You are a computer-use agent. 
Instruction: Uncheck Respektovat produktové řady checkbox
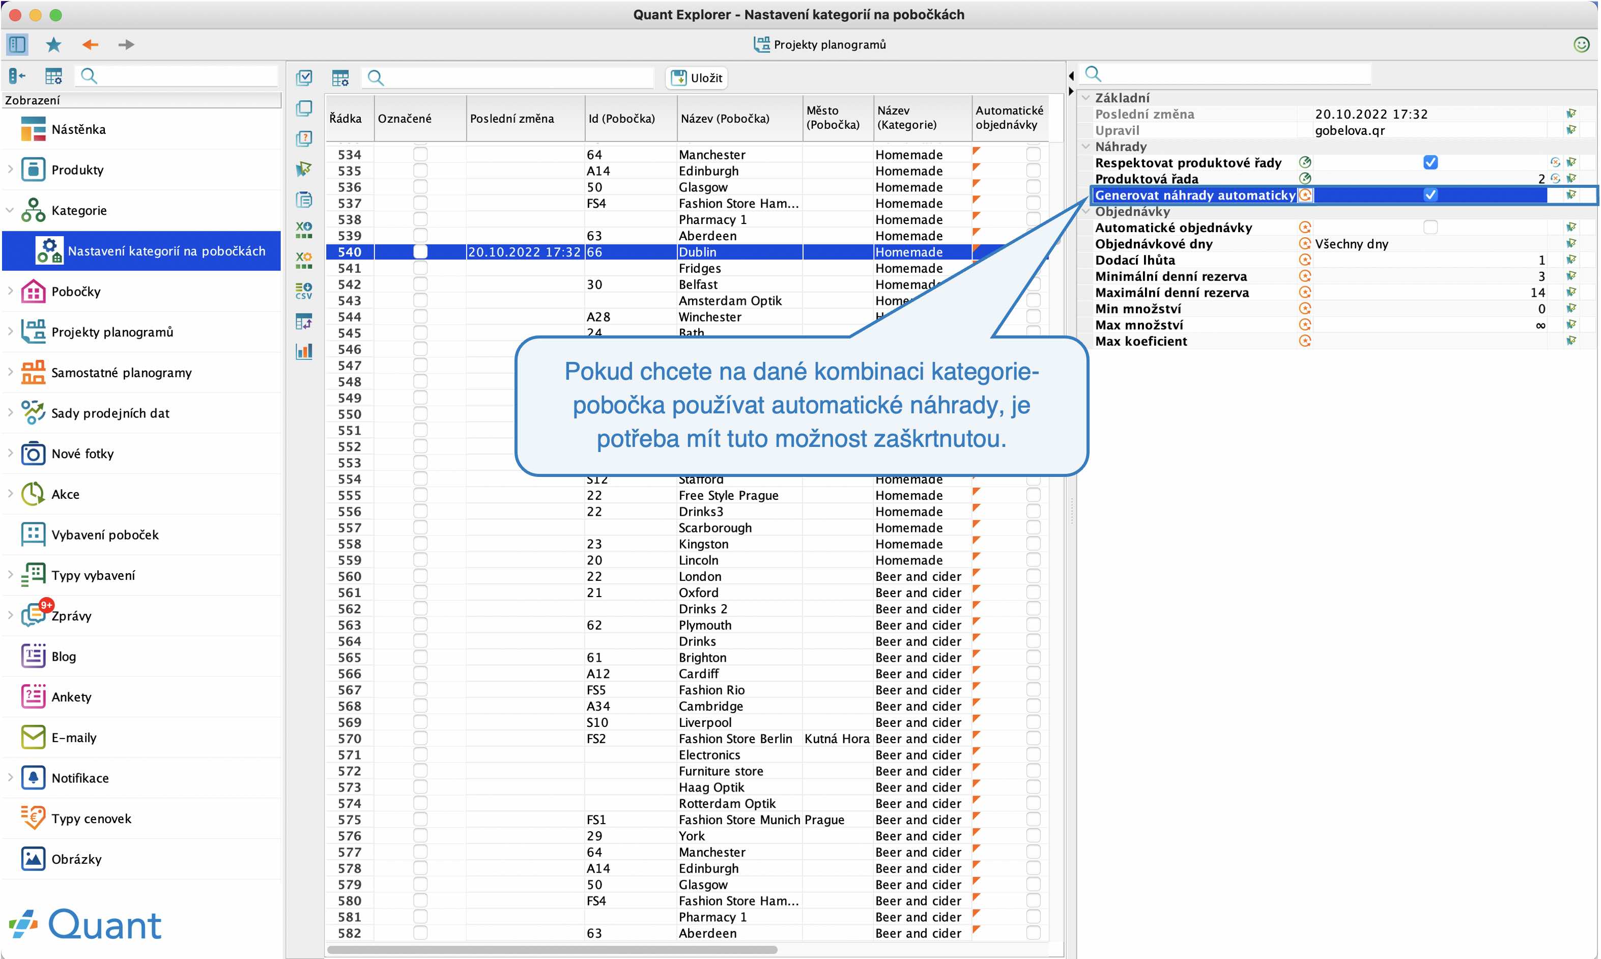pos(1430,162)
